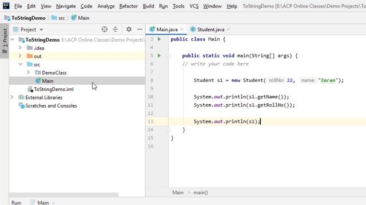Screen dimensions: 366x205
Task: Click the Main.java tab class icon
Action: coord(152,29)
